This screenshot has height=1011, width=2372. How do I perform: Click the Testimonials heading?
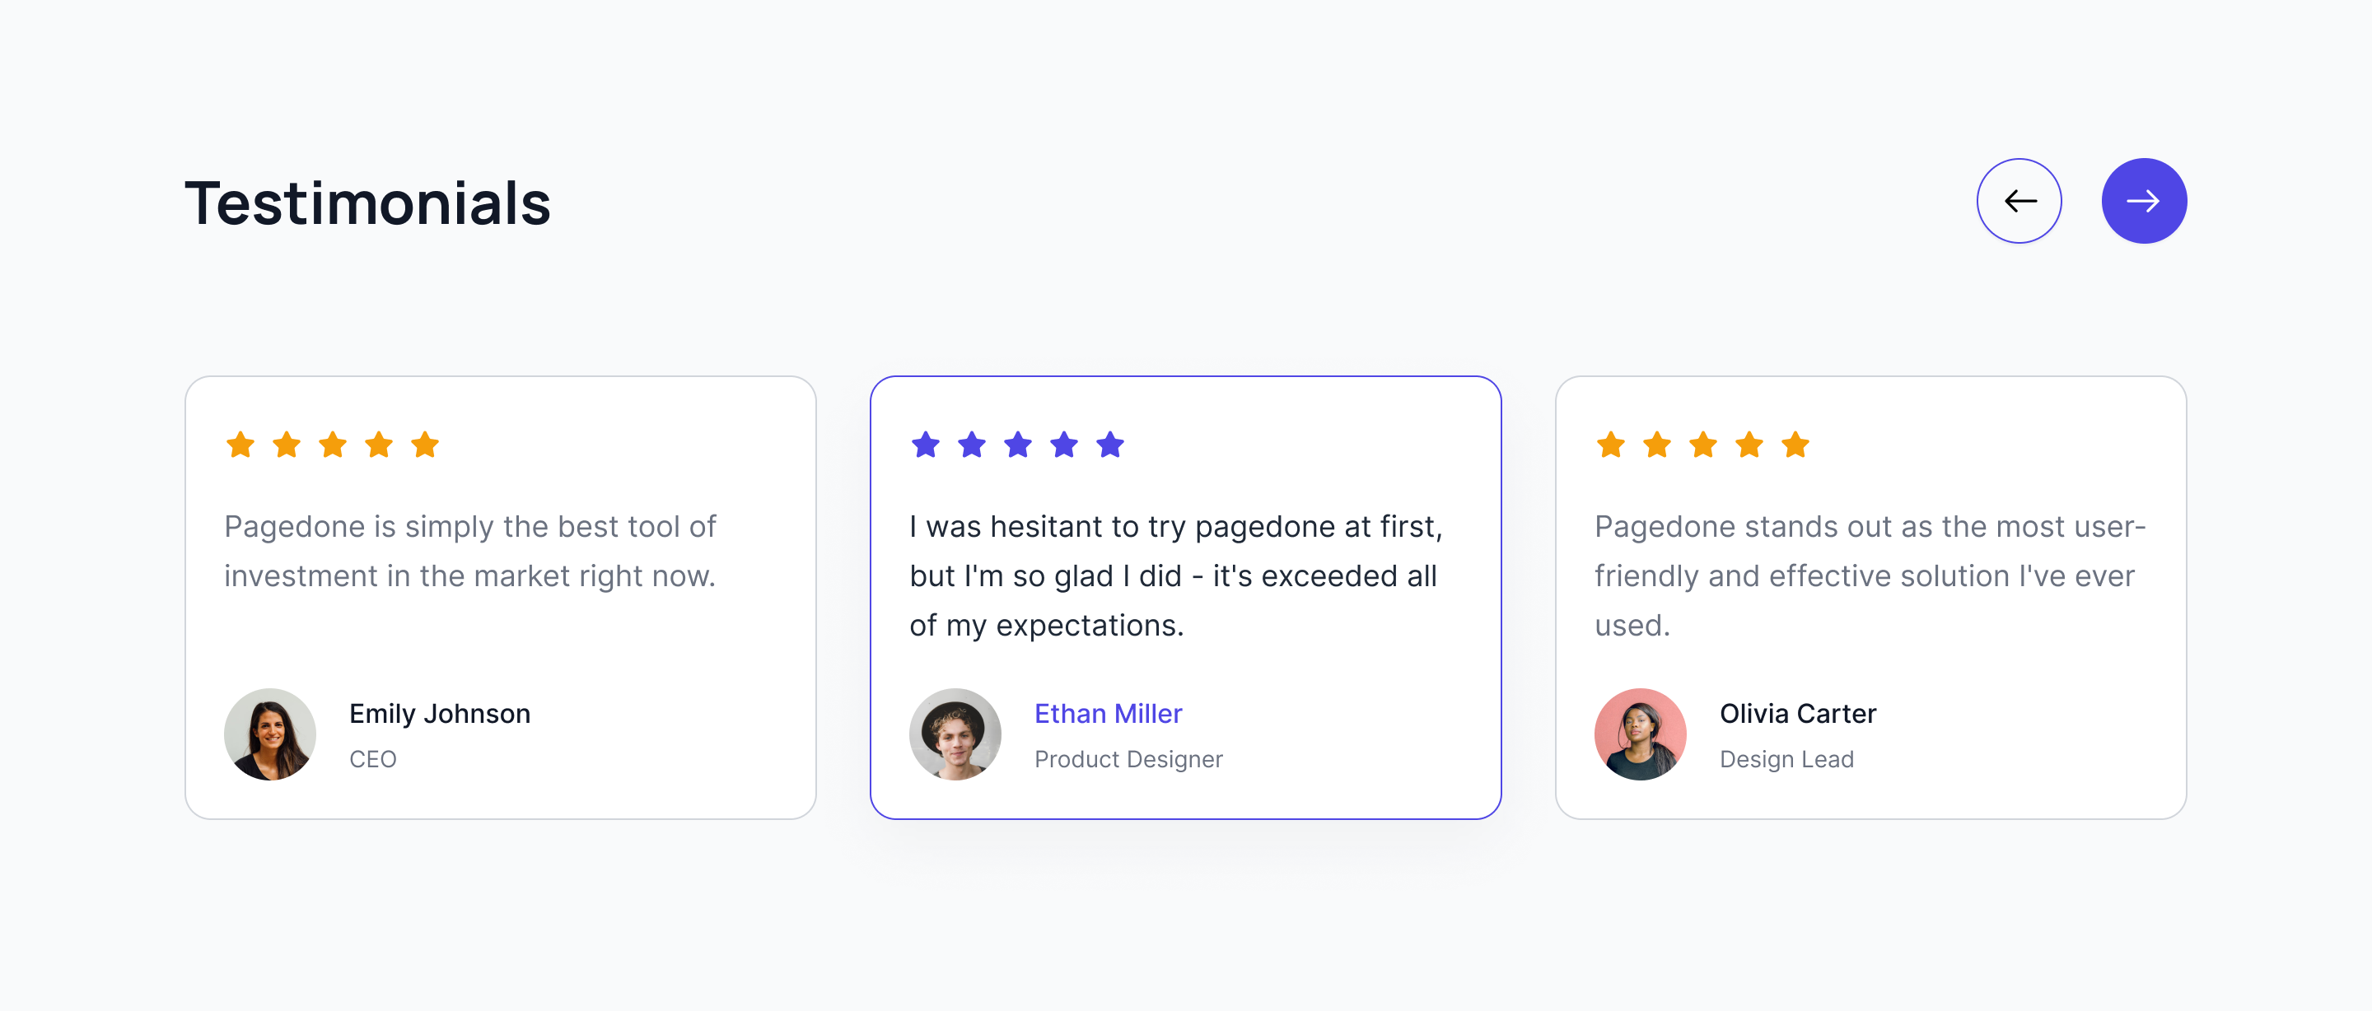[367, 203]
